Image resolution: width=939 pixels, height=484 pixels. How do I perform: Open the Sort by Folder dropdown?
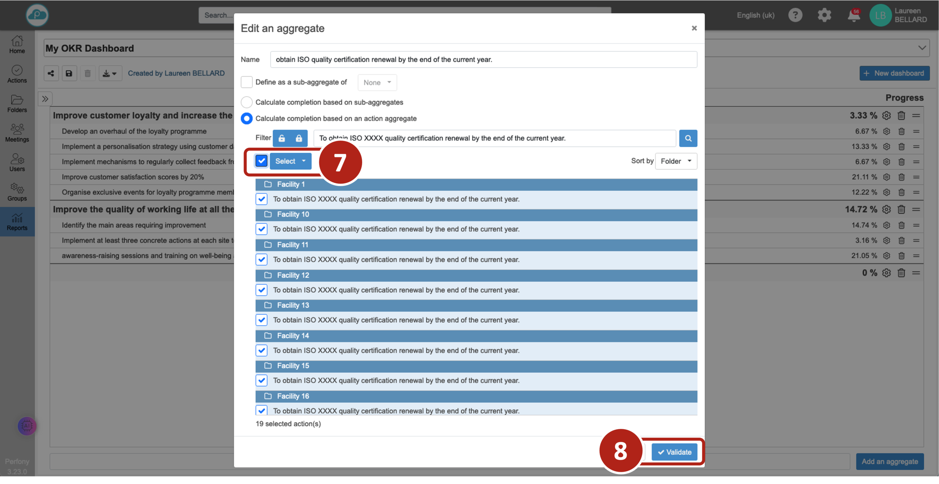676,161
